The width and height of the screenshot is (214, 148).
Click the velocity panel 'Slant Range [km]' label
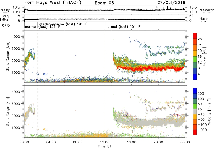pyautogui.click(x=7, y=112)
